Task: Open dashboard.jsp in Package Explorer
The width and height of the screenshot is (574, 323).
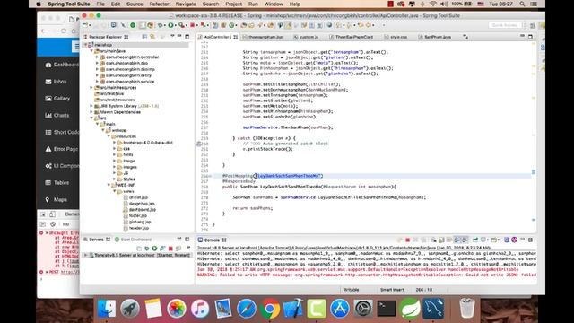Action: pos(142,209)
